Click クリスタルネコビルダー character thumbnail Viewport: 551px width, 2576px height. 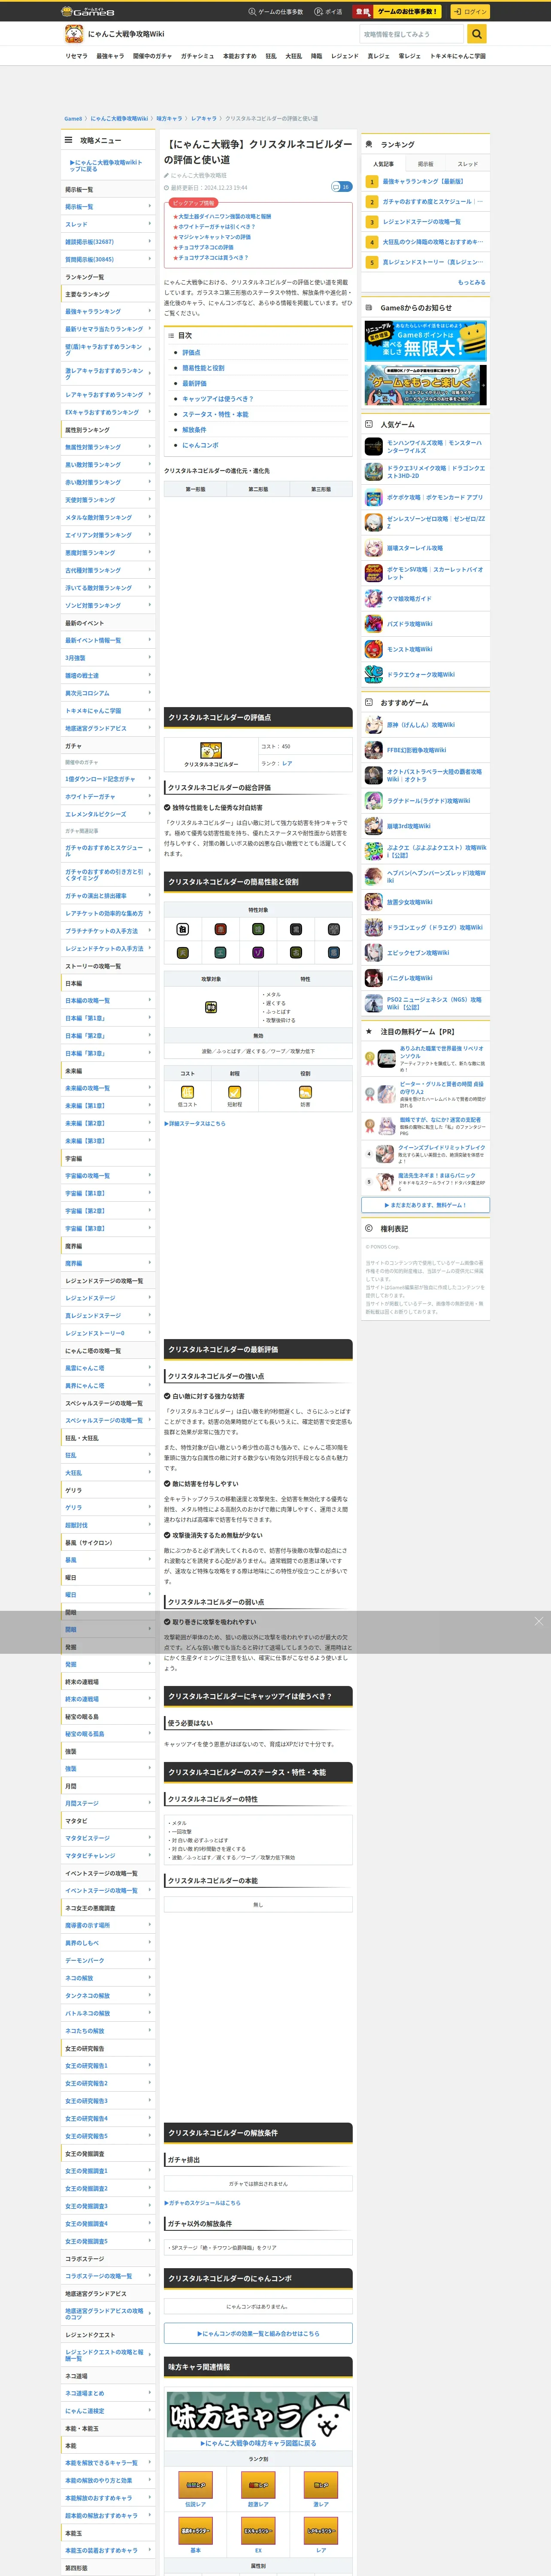211,750
